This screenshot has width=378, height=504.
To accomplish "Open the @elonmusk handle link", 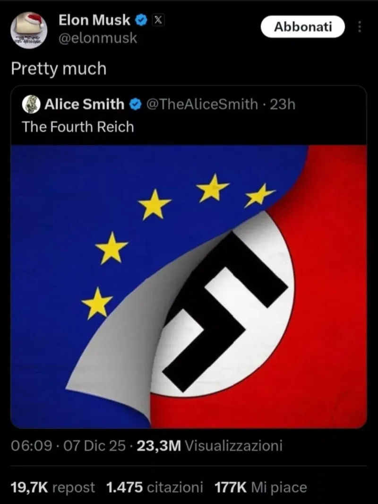I will pos(98,38).
